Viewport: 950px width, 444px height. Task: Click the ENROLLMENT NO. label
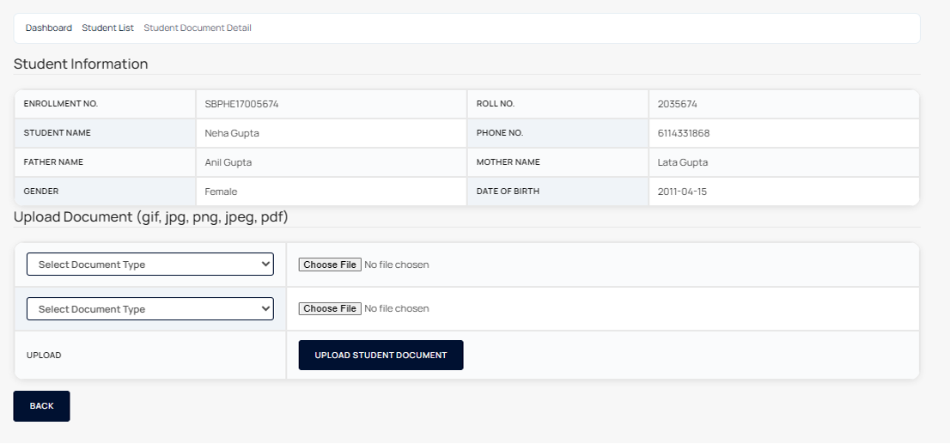[61, 104]
